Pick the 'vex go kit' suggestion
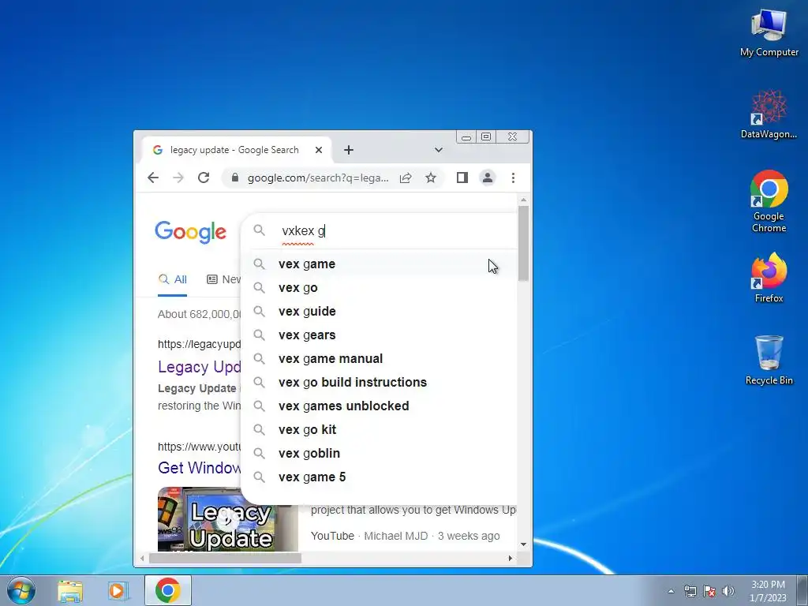The width and height of the screenshot is (808, 606). (x=380, y=430)
